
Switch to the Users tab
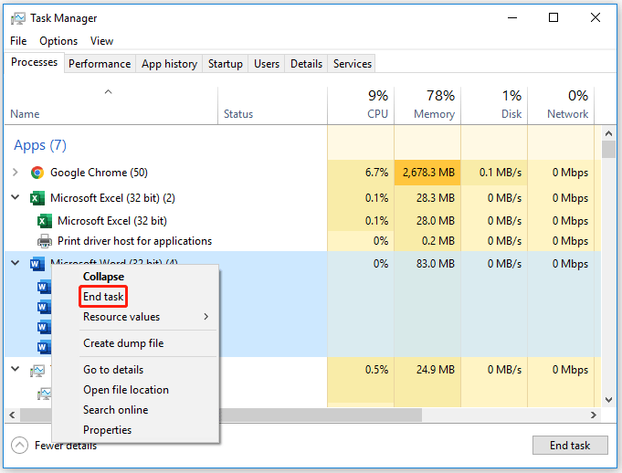pos(267,64)
